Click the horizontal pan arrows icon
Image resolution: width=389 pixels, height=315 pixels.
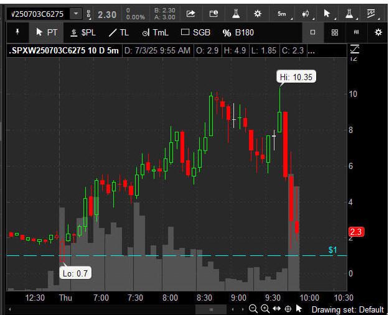point(276,309)
